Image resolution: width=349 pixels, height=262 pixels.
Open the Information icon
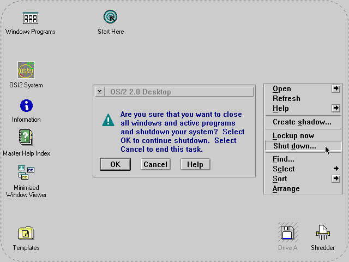point(26,105)
